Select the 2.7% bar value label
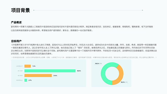167x94 pixels. tap(30, 80)
